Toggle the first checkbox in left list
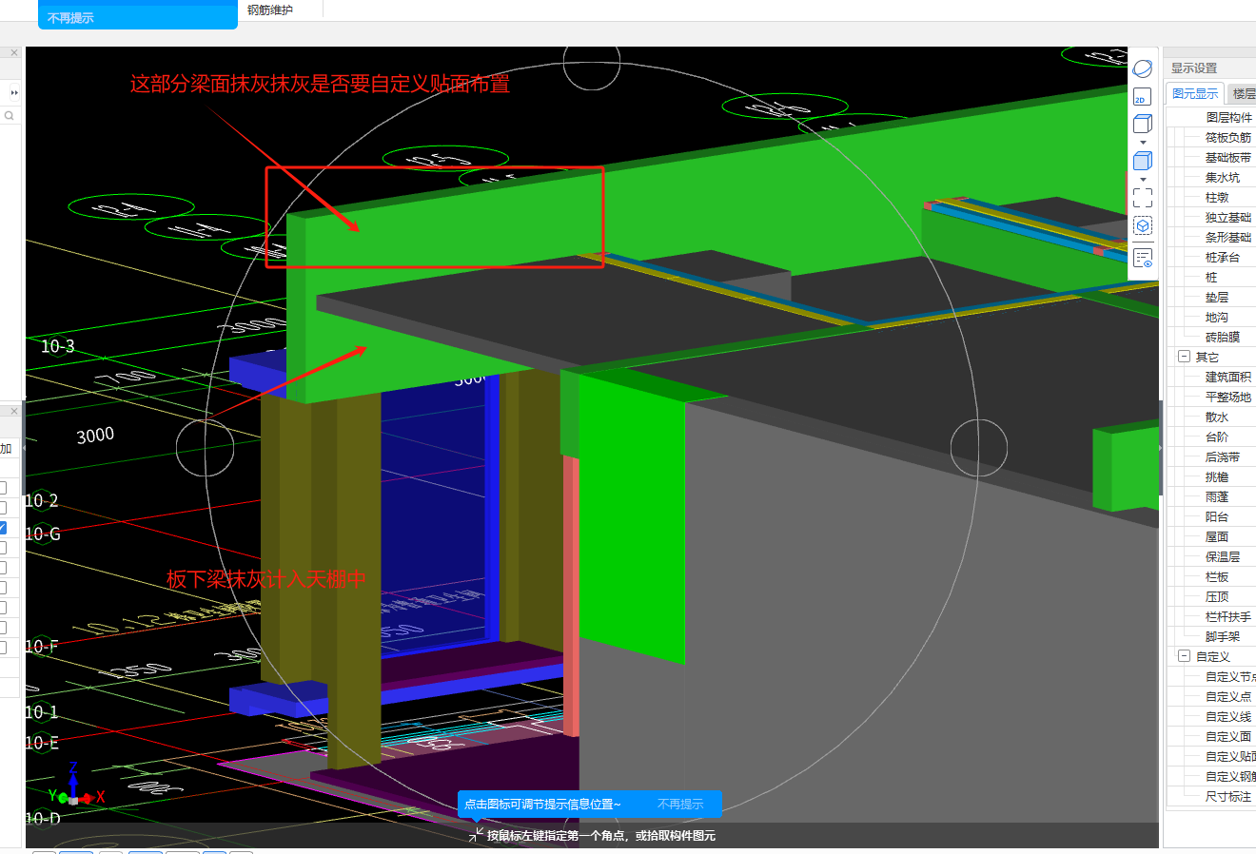This screenshot has height=854, width=1256. pos(3,488)
